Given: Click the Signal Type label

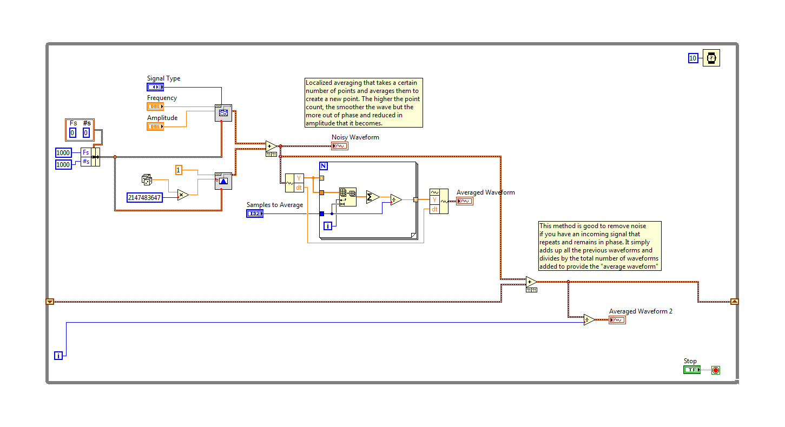Looking at the screenshot, I should click(164, 78).
